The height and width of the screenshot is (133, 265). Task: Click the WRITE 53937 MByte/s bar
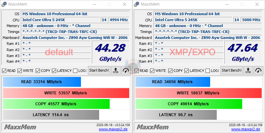(66, 93)
